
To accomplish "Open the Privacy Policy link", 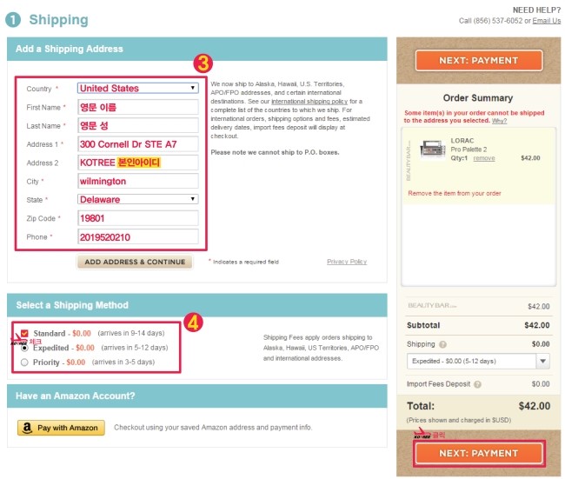I will coord(347,262).
